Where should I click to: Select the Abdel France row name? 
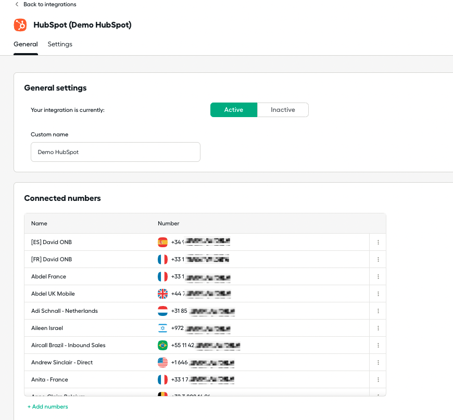48,276
